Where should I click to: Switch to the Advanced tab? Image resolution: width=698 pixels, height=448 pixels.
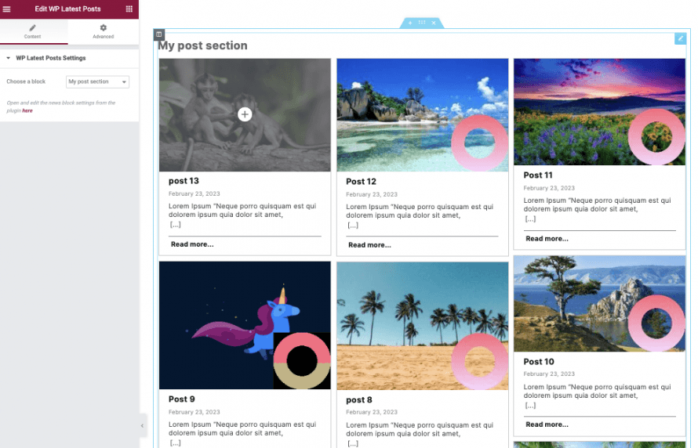pyautogui.click(x=104, y=31)
